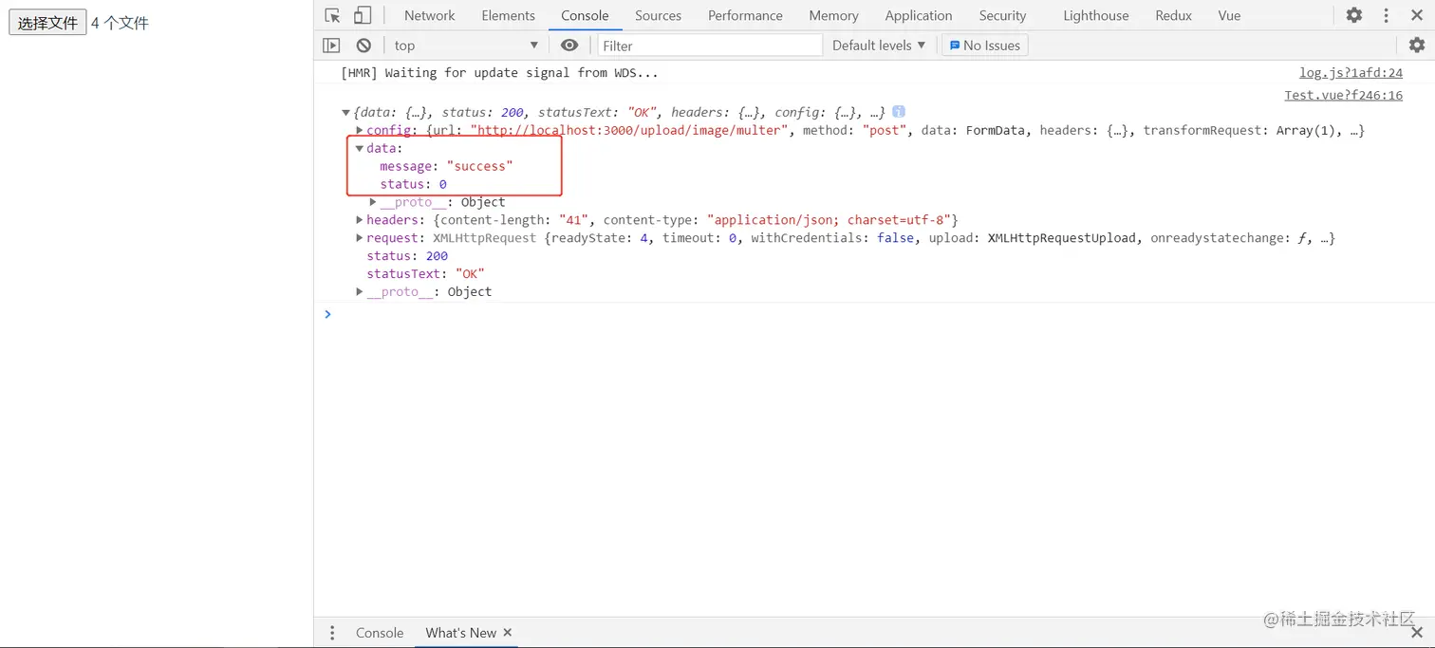Switch to the Network tab
The width and height of the screenshot is (1435, 648).
click(x=429, y=15)
